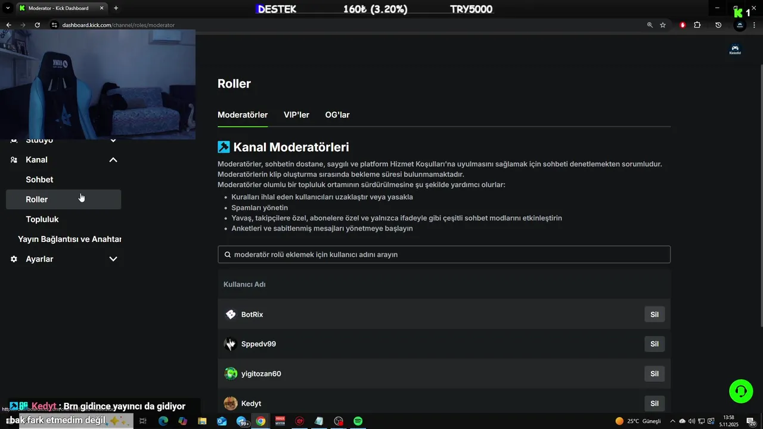The image size is (763, 429).
Task: Click the Kullanıcı Adı column header
Action: pyautogui.click(x=244, y=284)
